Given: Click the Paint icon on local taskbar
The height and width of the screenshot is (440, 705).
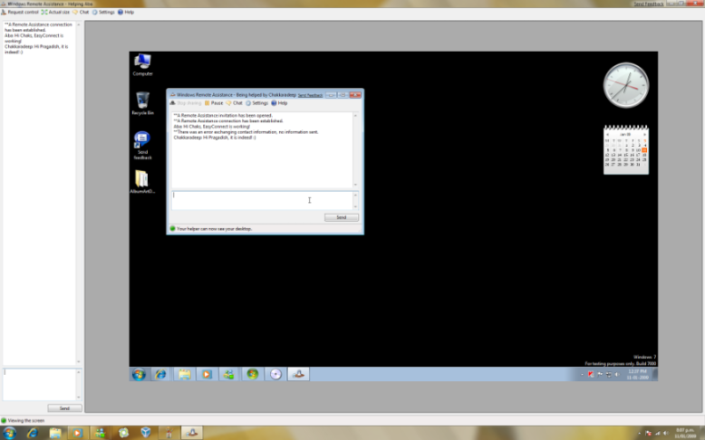Looking at the screenshot, I should 169,433.
